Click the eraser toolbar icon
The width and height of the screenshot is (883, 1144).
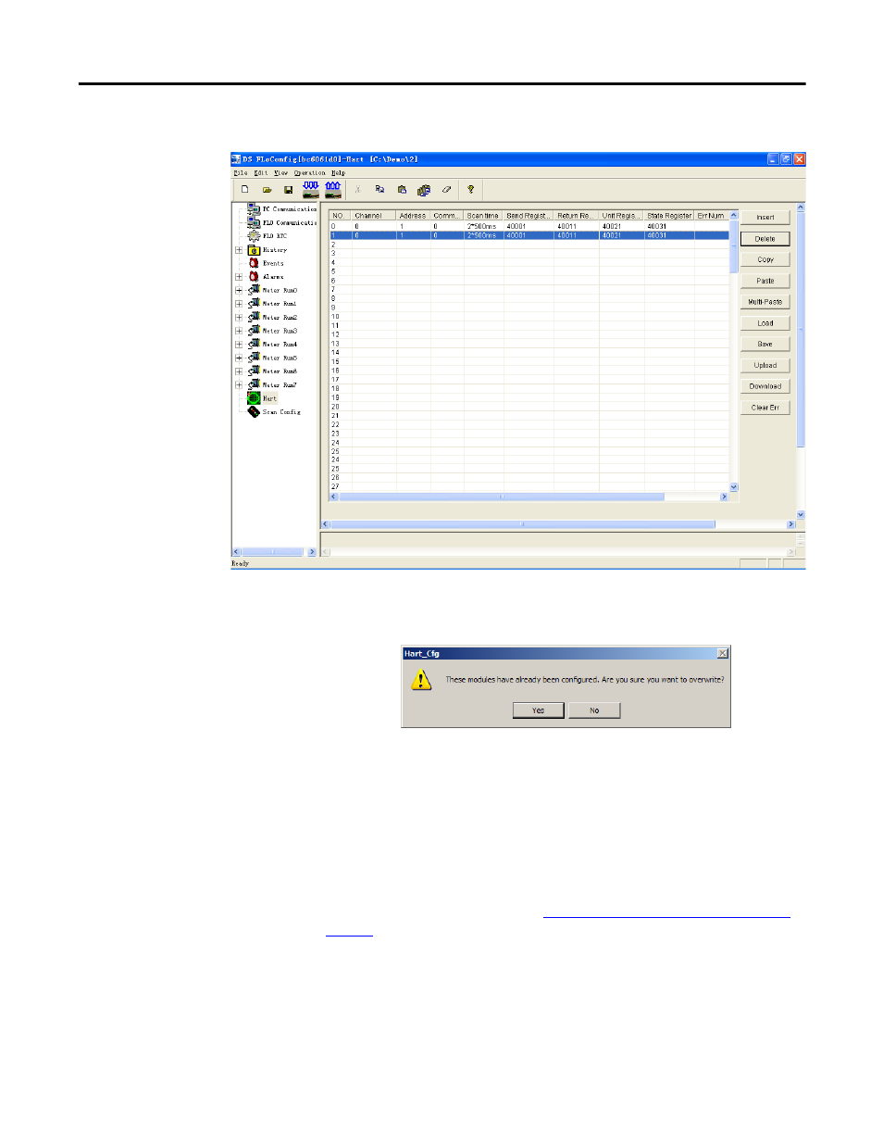pyautogui.click(x=446, y=189)
